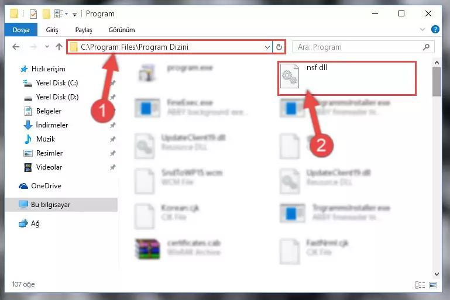Expand the ribbon with the chevron
Image resolution: width=450 pixels, height=300 pixels.
(x=422, y=29)
